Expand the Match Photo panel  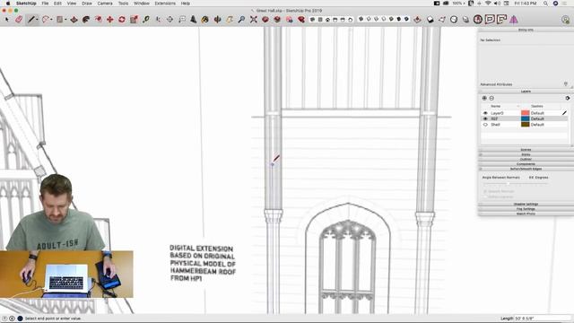click(526, 214)
